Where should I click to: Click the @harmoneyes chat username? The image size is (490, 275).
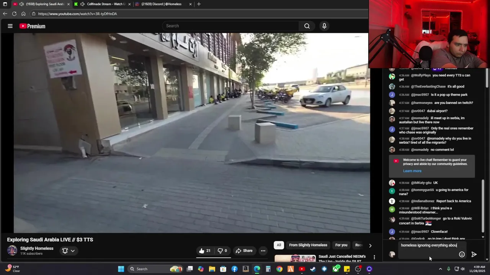[422, 103]
